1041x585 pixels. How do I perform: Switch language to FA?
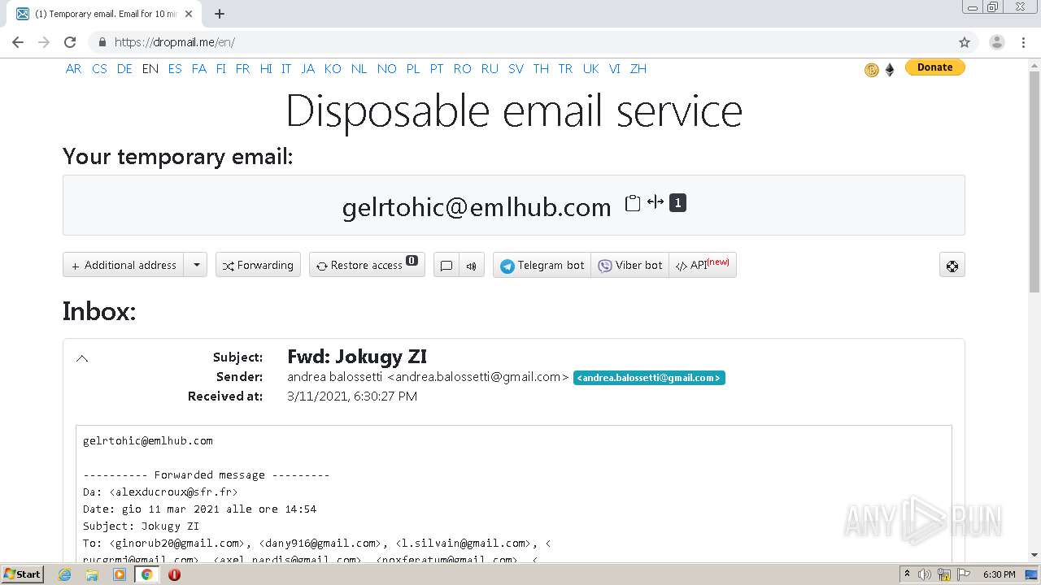pos(199,69)
